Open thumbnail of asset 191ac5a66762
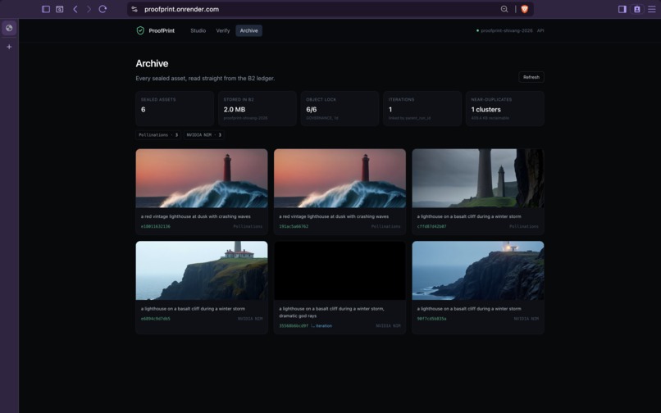 (340, 179)
